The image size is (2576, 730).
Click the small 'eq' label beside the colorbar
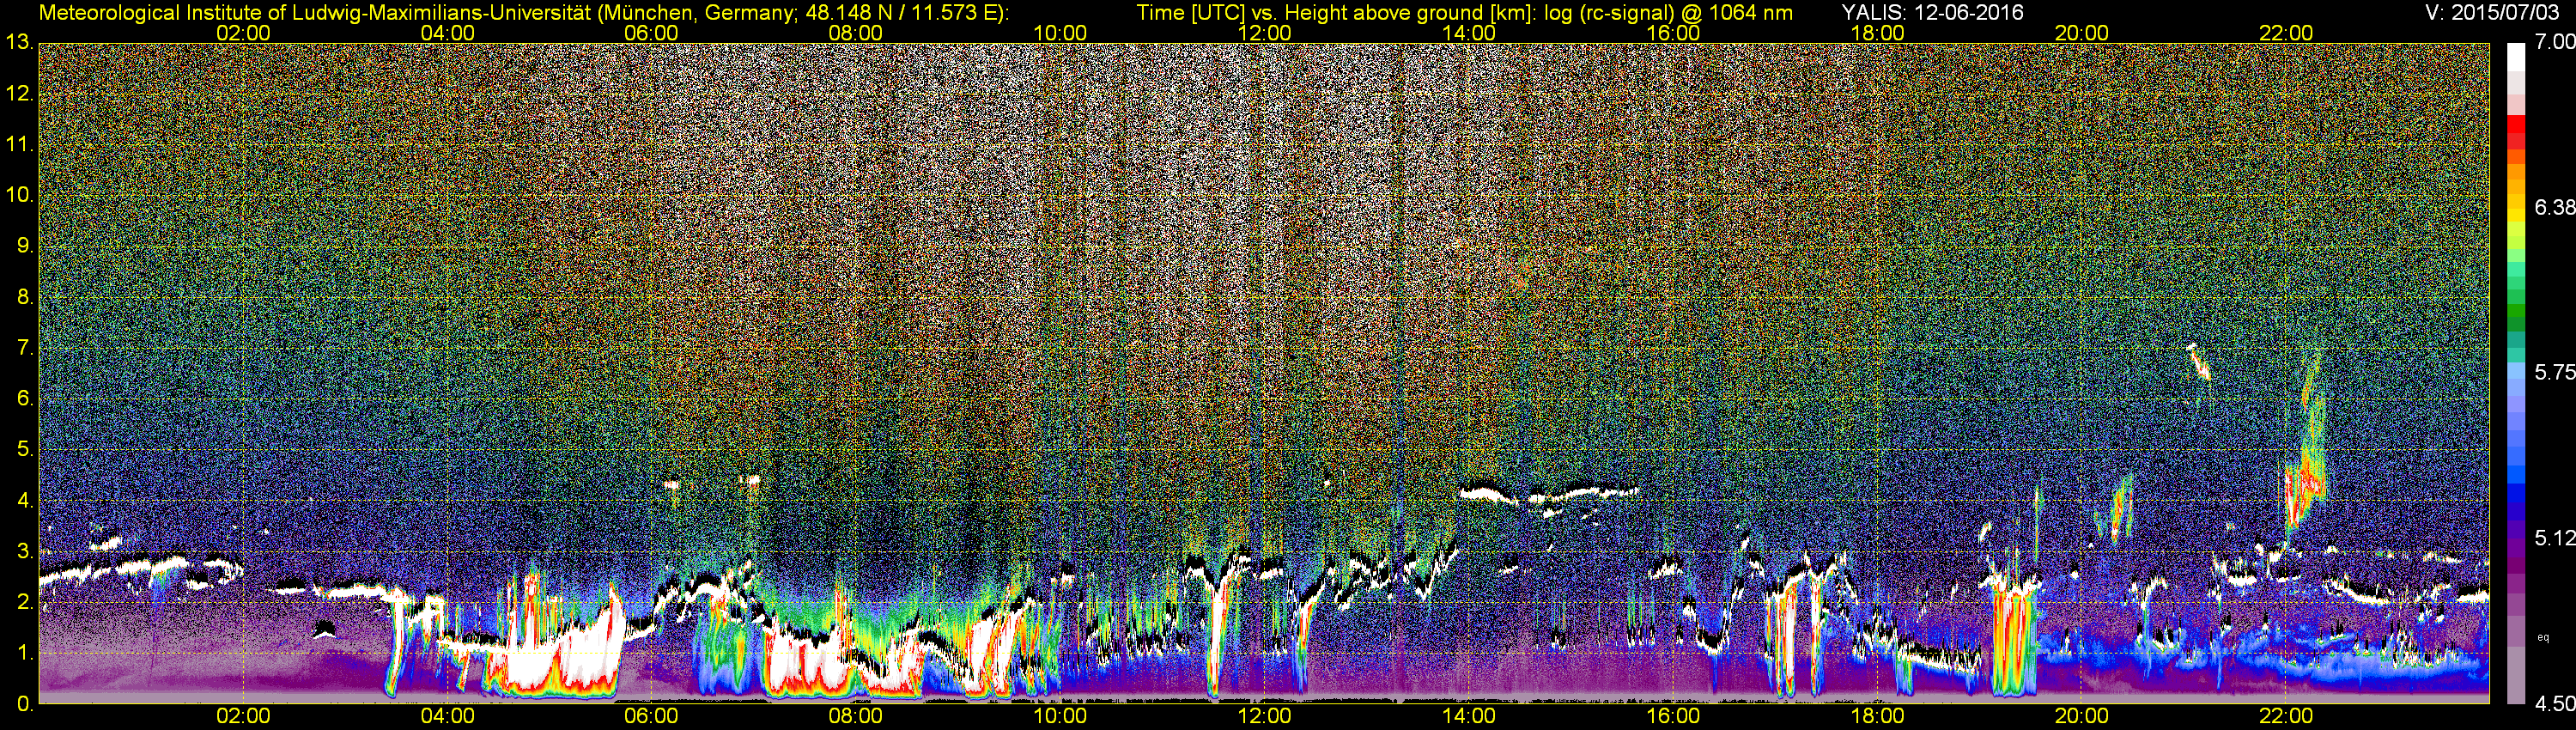(x=2544, y=637)
